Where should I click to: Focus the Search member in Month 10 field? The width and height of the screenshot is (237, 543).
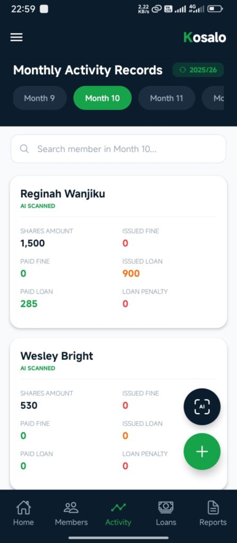pos(119,149)
